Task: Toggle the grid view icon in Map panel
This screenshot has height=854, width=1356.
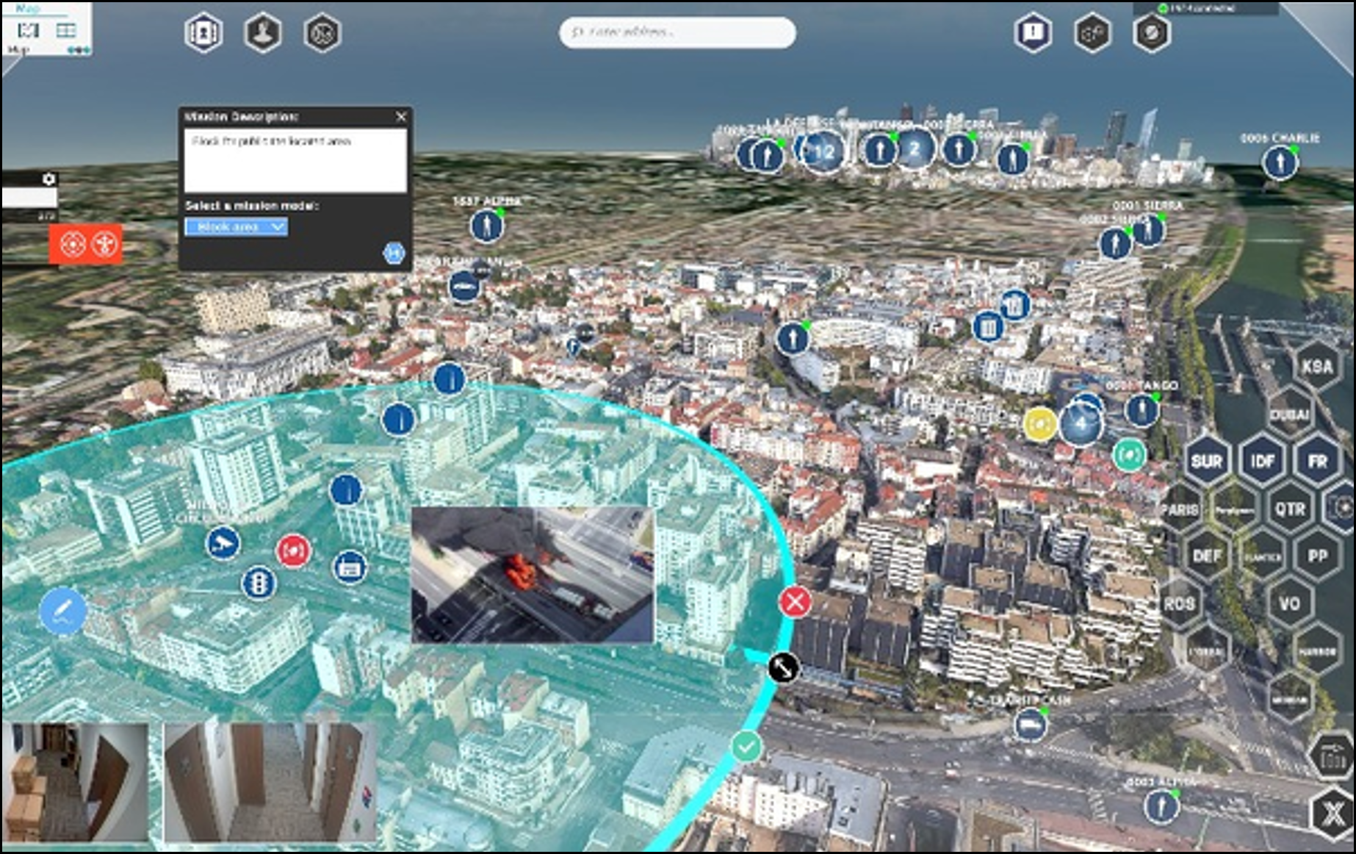Action: [66, 30]
